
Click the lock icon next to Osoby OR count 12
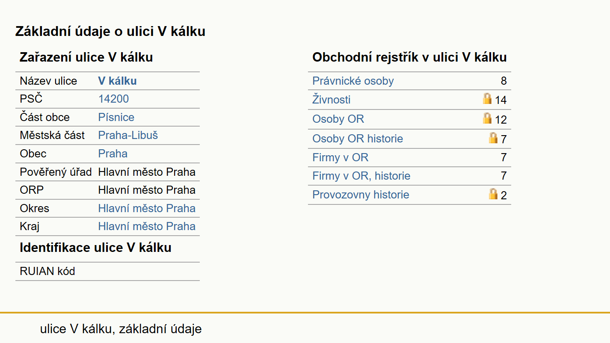[487, 118]
